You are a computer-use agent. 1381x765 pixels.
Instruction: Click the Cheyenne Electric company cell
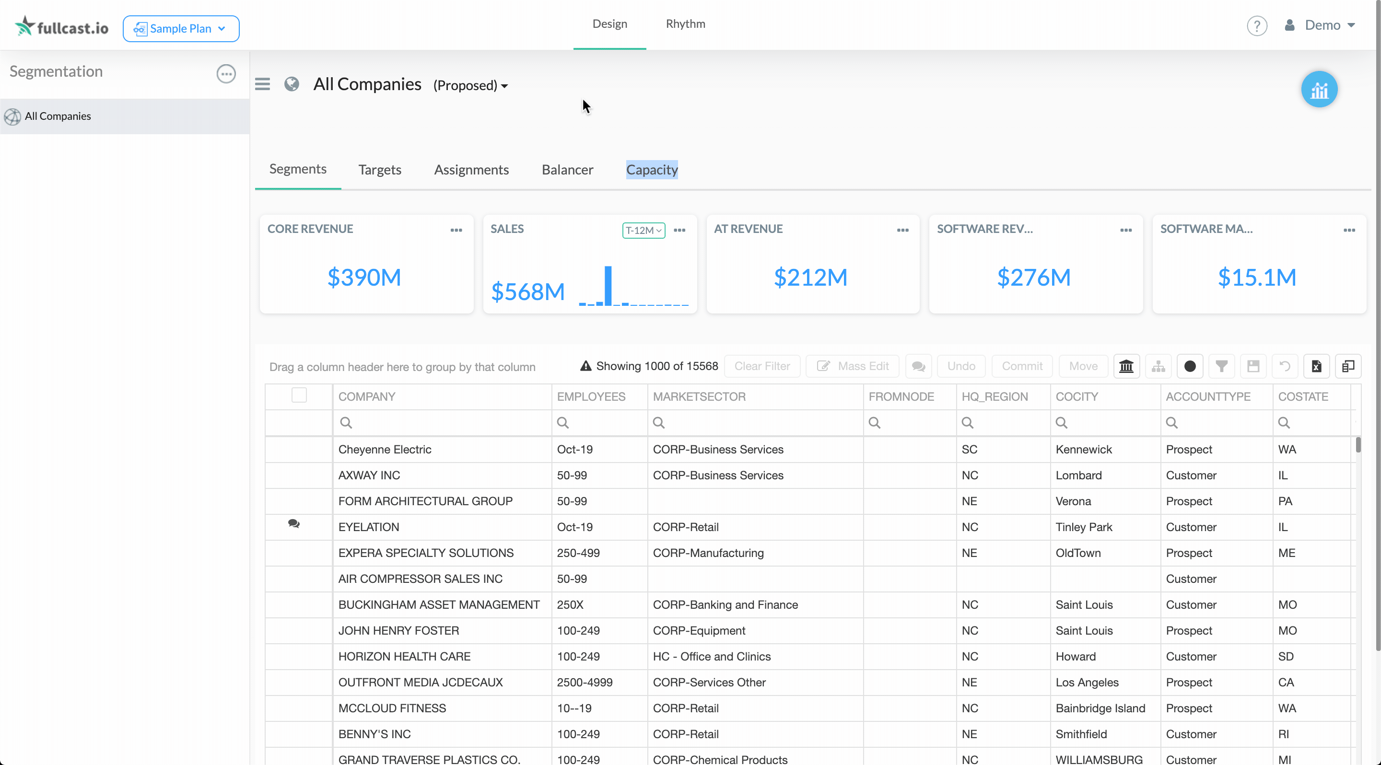tap(442, 450)
